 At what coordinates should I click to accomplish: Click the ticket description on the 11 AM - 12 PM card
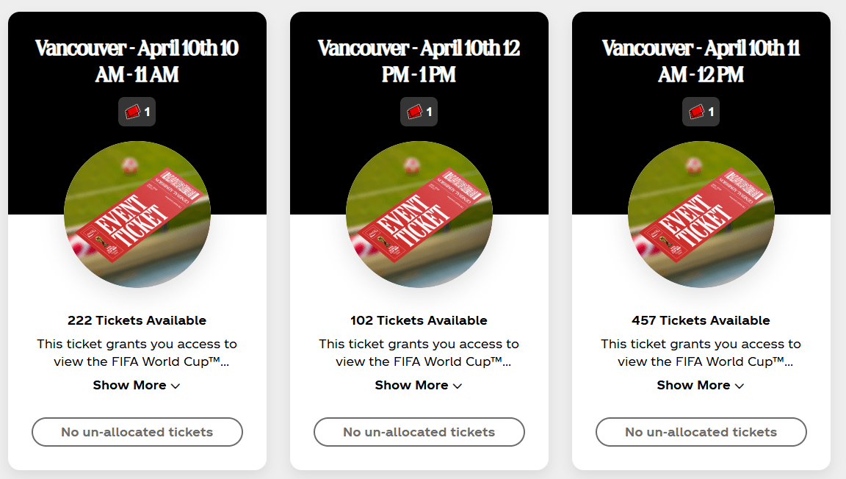701,353
